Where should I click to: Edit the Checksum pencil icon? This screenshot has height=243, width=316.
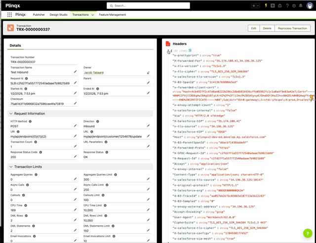point(75,103)
